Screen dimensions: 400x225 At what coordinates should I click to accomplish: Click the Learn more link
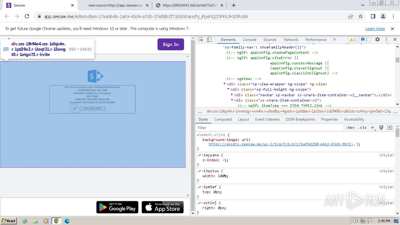coord(375,29)
